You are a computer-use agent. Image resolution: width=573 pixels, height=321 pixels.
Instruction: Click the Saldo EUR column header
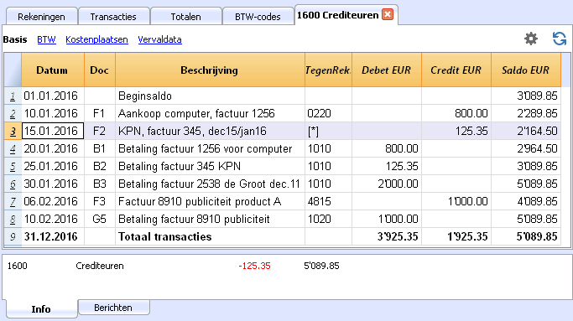(526, 70)
